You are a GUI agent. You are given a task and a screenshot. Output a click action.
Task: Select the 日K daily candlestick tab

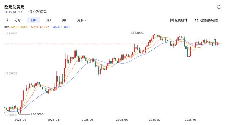[34, 20]
